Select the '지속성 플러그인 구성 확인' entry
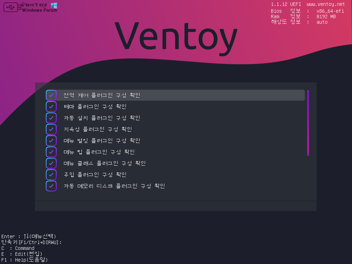Viewport: 352px width, 264px height. coord(175,129)
